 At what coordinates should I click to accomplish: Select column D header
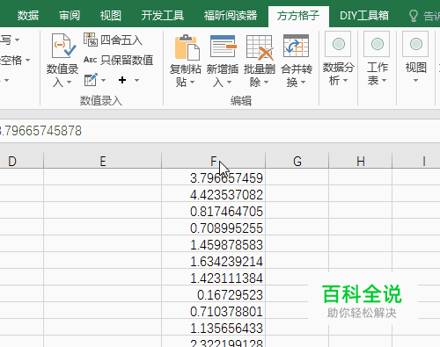(22, 161)
